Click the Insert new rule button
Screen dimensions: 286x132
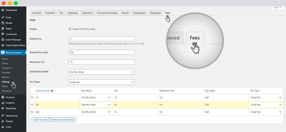[x=40, y=120]
